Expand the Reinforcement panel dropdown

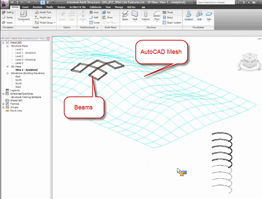pyautogui.click(x=97, y=28)
